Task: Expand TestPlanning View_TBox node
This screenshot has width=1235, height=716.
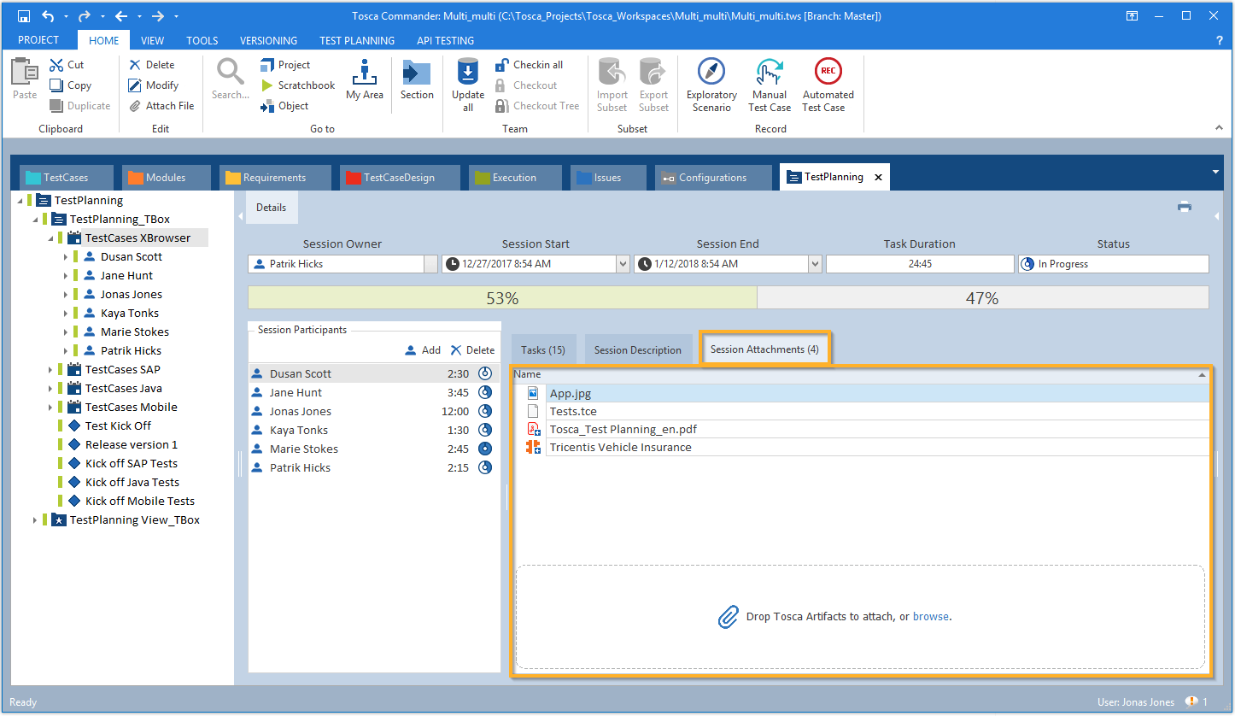Action: tap(35, 520)
